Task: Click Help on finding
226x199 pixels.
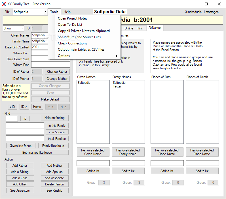Action: (x=54, y=118)
